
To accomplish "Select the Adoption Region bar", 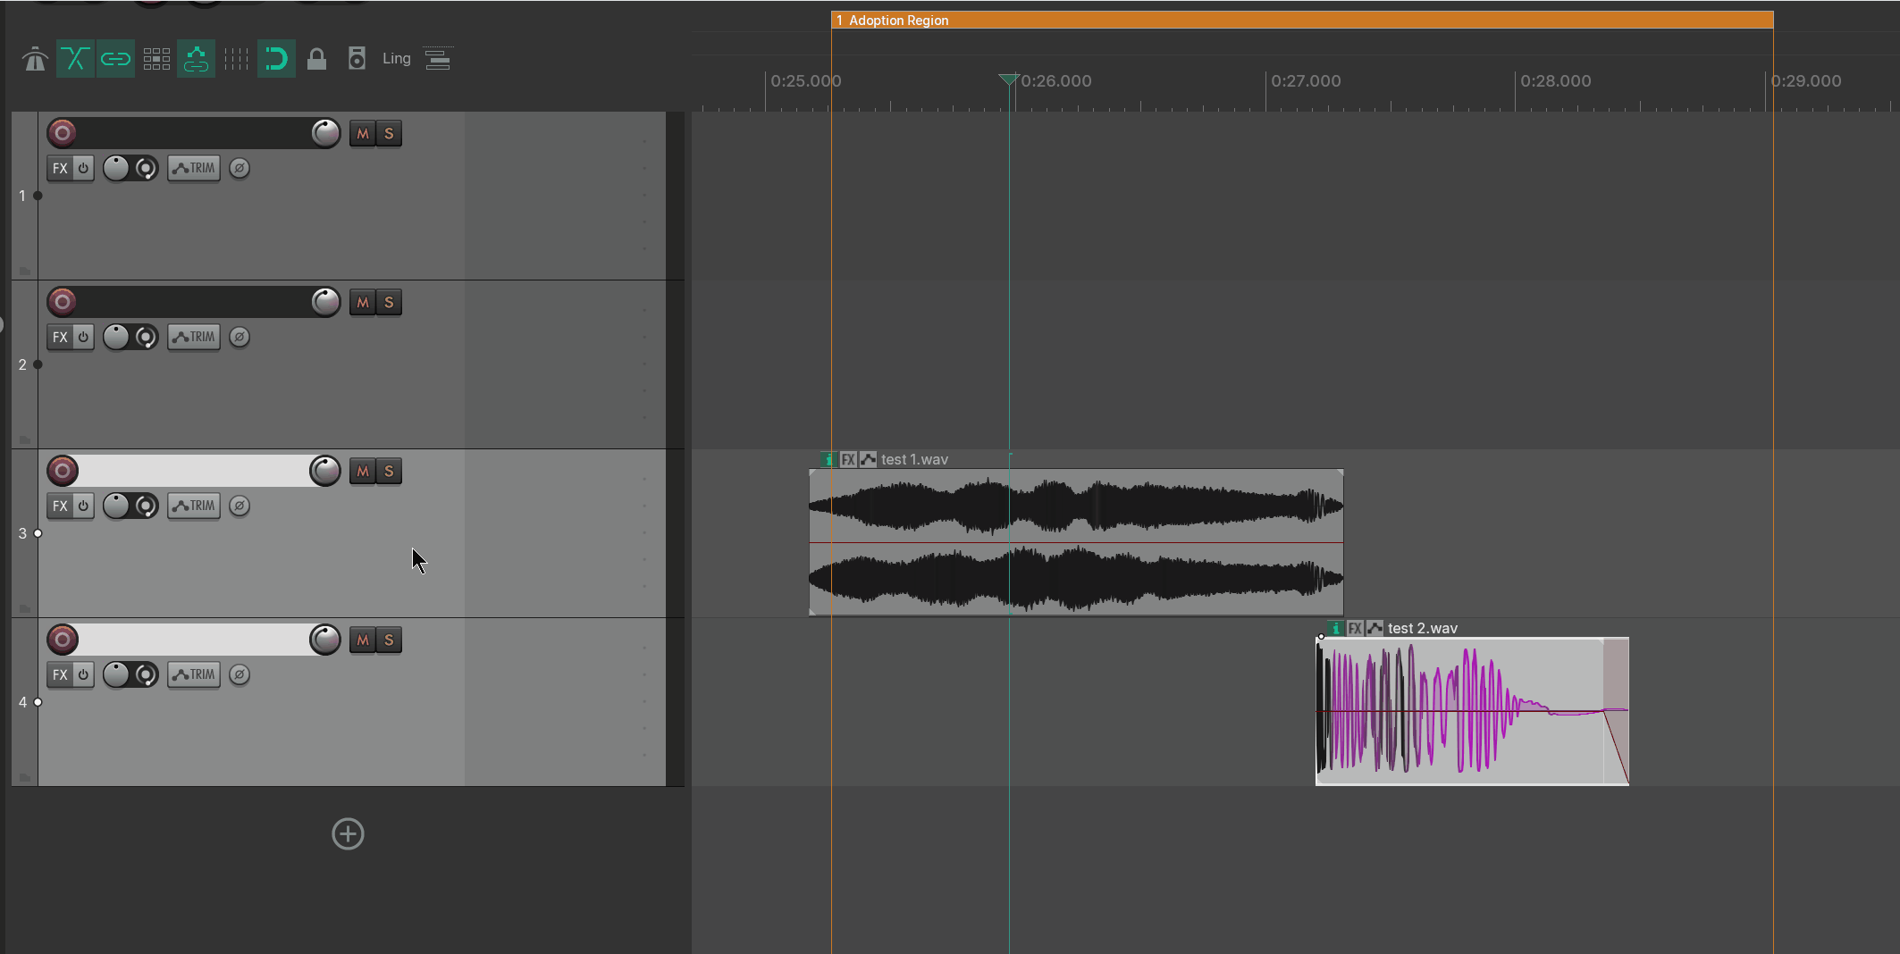I will 1302,20.
